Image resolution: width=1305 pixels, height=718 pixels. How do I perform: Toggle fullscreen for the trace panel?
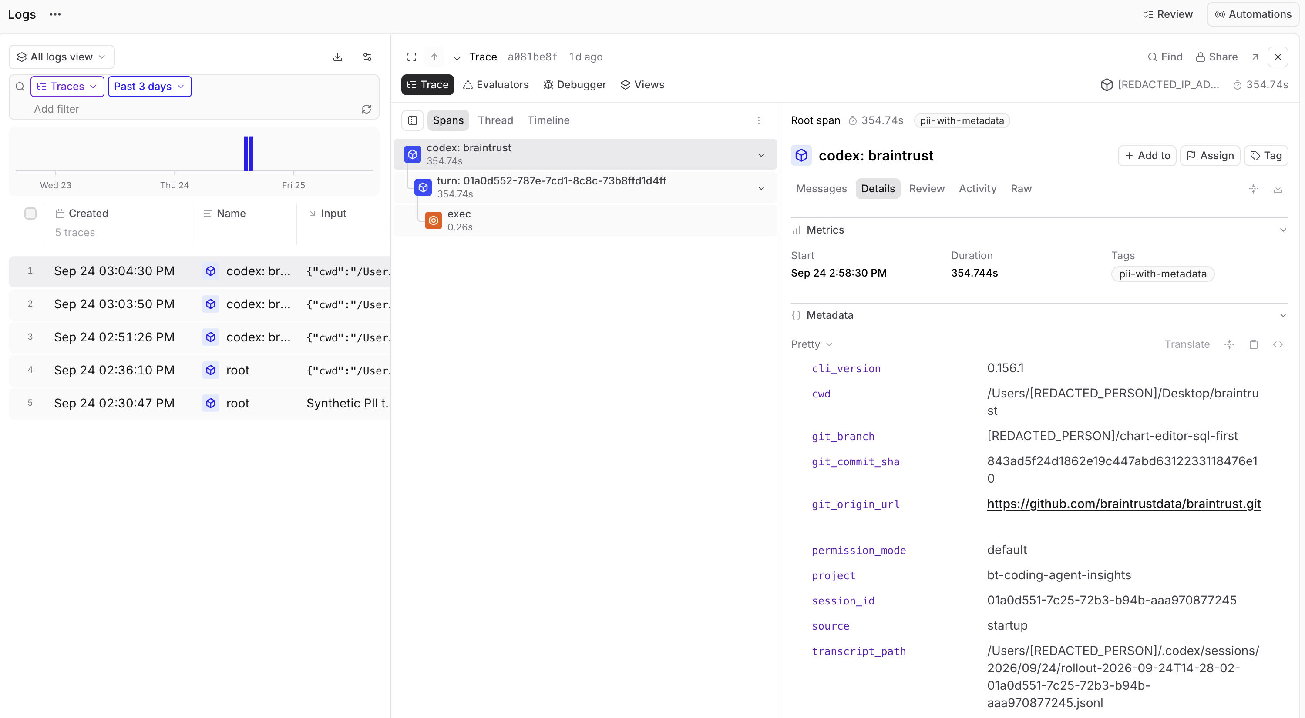pyautogui.click(x=412, y=57)
